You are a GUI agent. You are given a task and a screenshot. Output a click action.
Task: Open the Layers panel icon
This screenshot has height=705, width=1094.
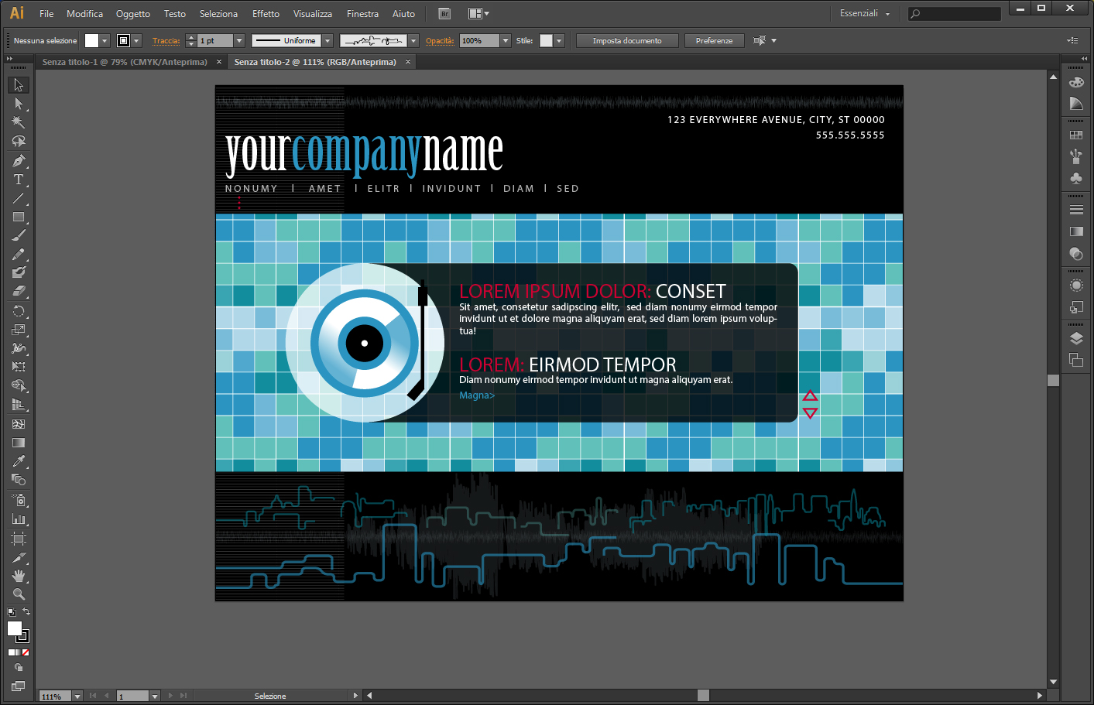tap(1076, 338)
